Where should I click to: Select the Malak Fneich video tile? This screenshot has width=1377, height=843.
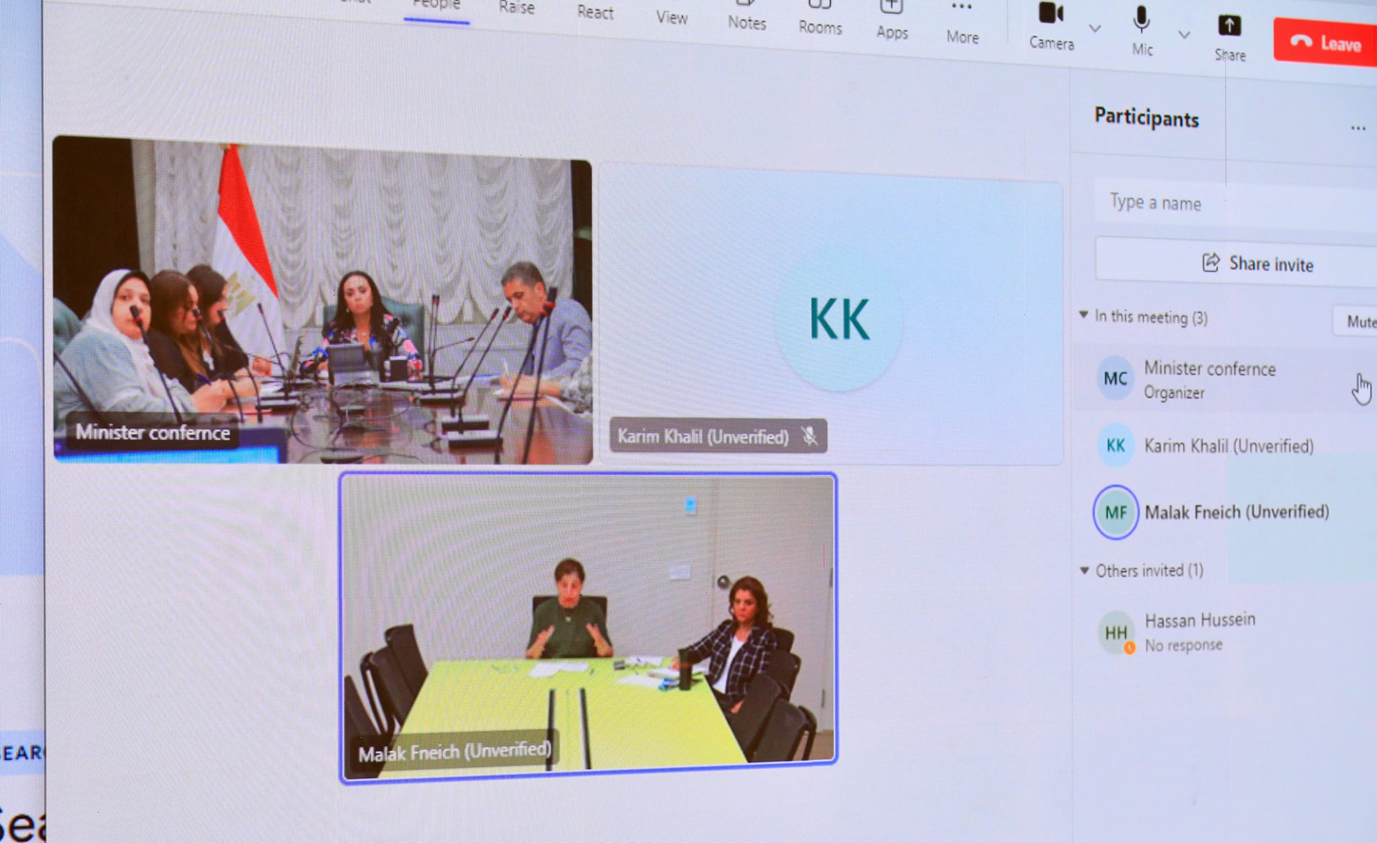point(588,627)
